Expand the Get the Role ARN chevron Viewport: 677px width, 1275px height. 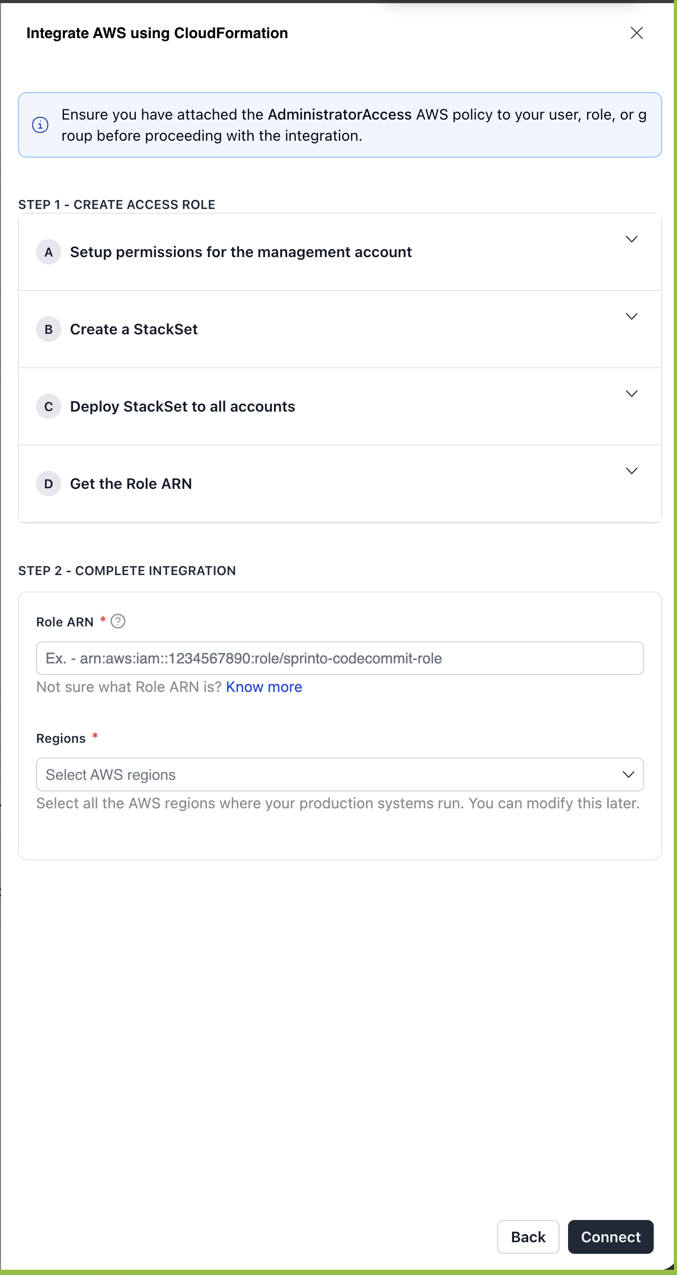(x=632, y=471)
